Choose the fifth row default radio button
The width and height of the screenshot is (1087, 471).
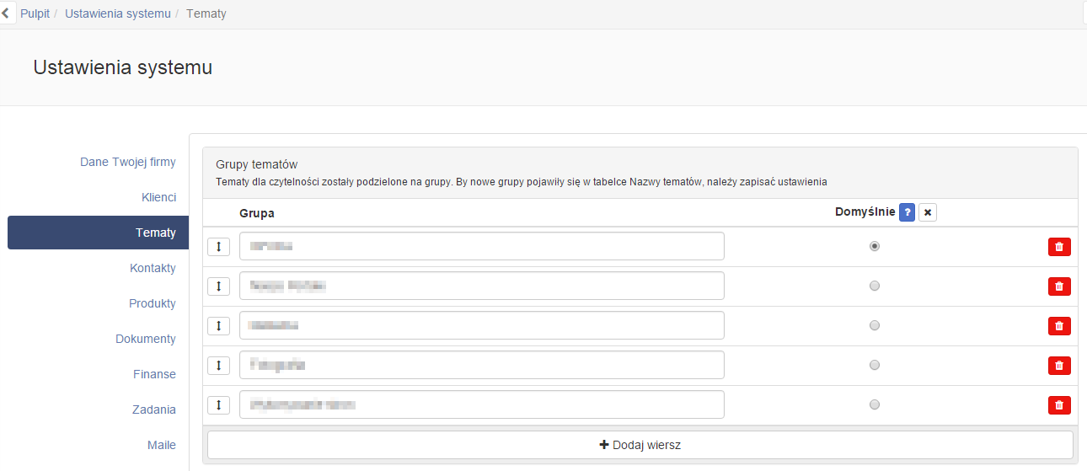tap(875, 404)
